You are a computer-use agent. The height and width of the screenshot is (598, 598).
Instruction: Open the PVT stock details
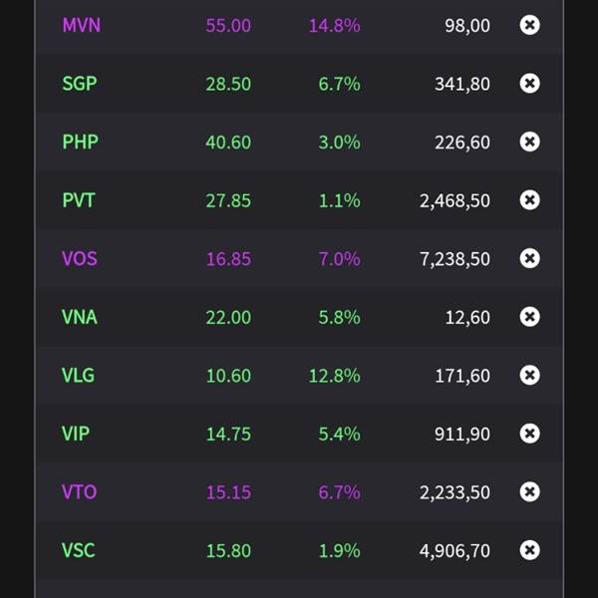pyautogui.click(x=79, y=200)
